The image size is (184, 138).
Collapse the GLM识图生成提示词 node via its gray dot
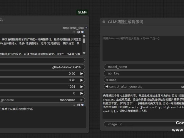click(x=104, y=22)
